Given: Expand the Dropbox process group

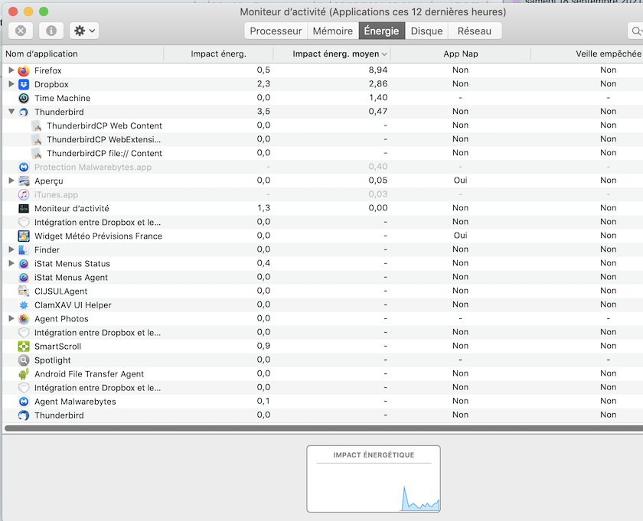Looking at the screenshot, I should [x=11, y=84].
